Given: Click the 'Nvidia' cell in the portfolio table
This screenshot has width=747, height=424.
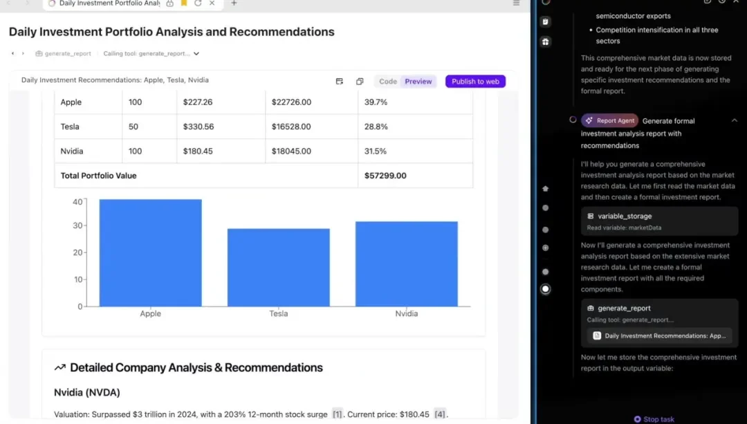Looking at the screenshot, I should pos(71,151).
